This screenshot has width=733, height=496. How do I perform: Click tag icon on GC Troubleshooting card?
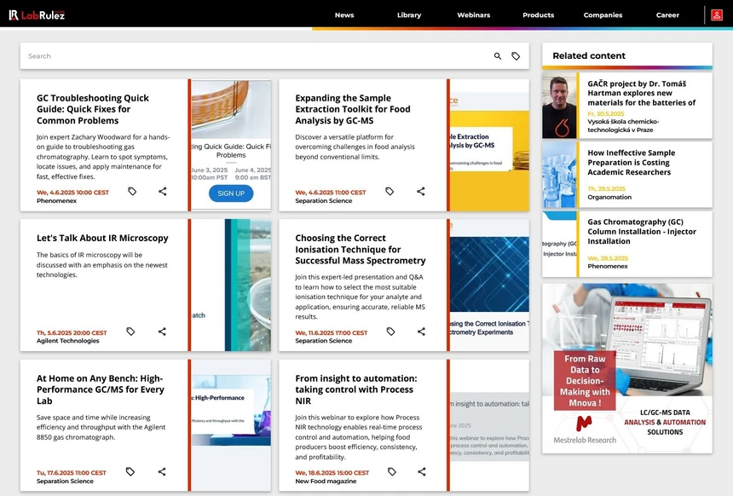click(x=132, y=191)
